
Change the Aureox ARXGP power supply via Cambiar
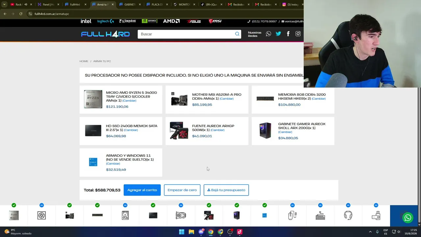point(217,130)
